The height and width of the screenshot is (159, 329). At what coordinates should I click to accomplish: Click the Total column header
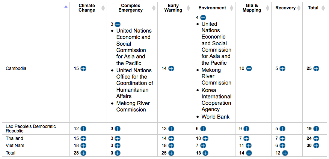pyautogui.click(x=313, y=8)
